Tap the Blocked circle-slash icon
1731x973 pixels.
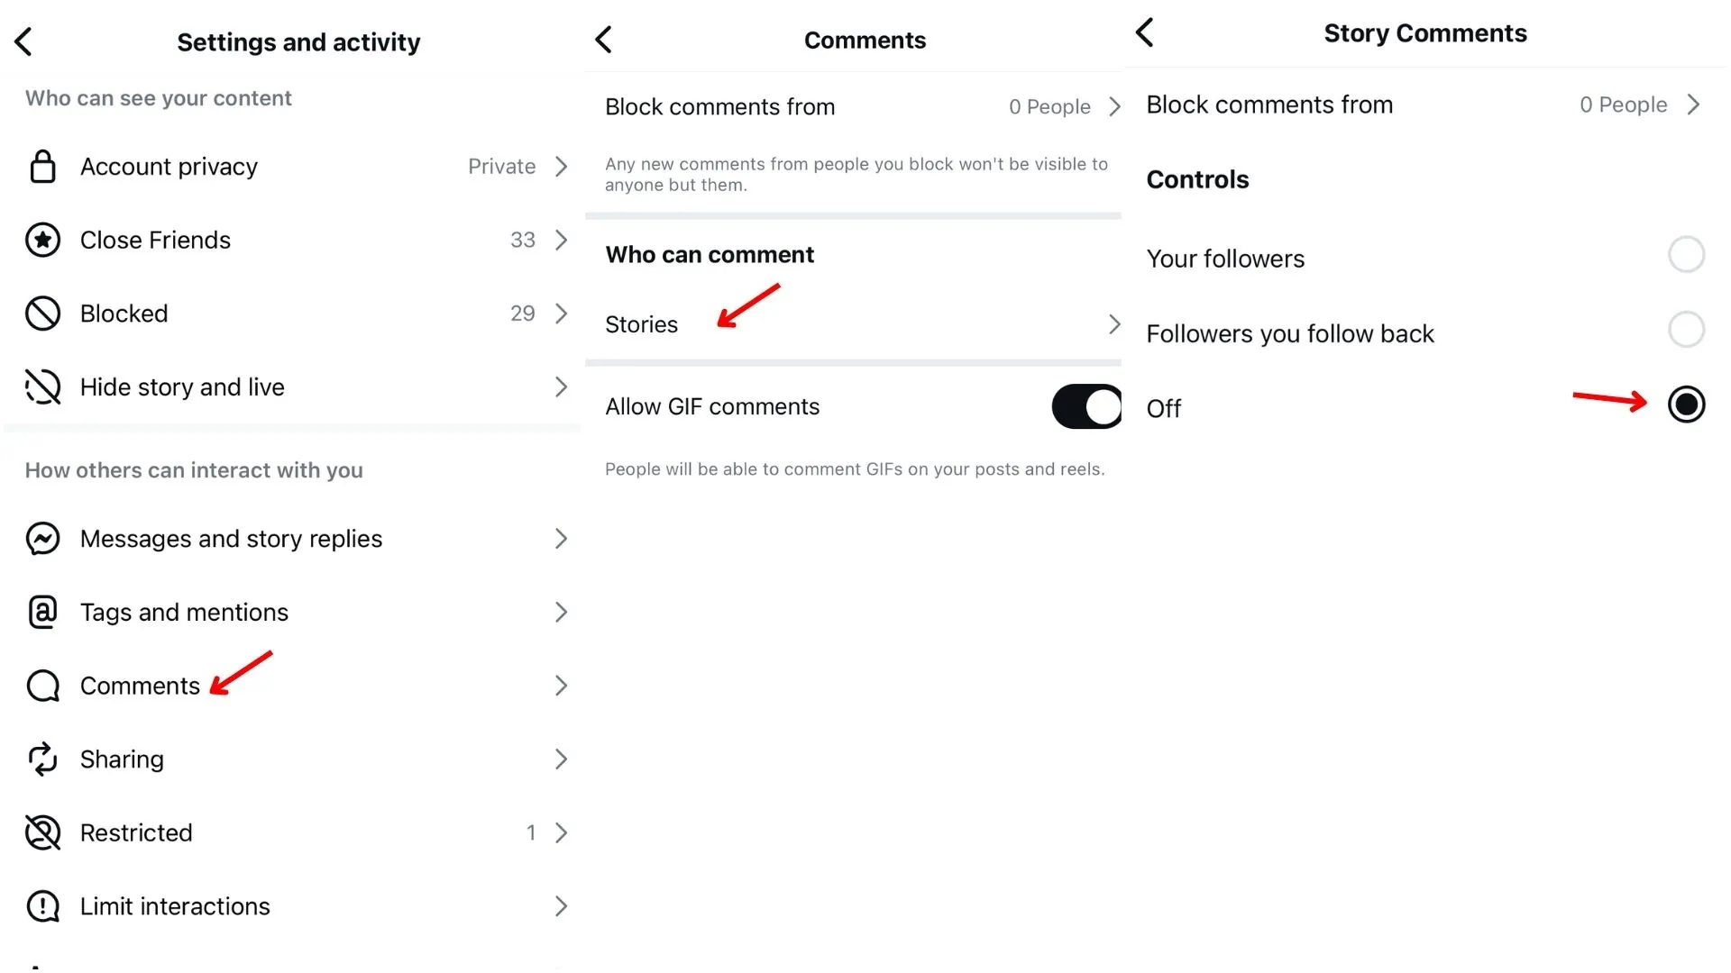tap(42, 314)
